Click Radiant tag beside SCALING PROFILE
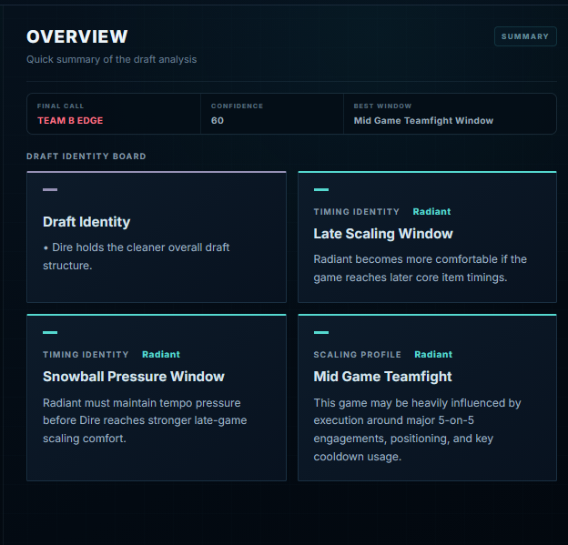The height and width of the screenshot is (545, 568). pyautogui.click(x=433, y=354)
